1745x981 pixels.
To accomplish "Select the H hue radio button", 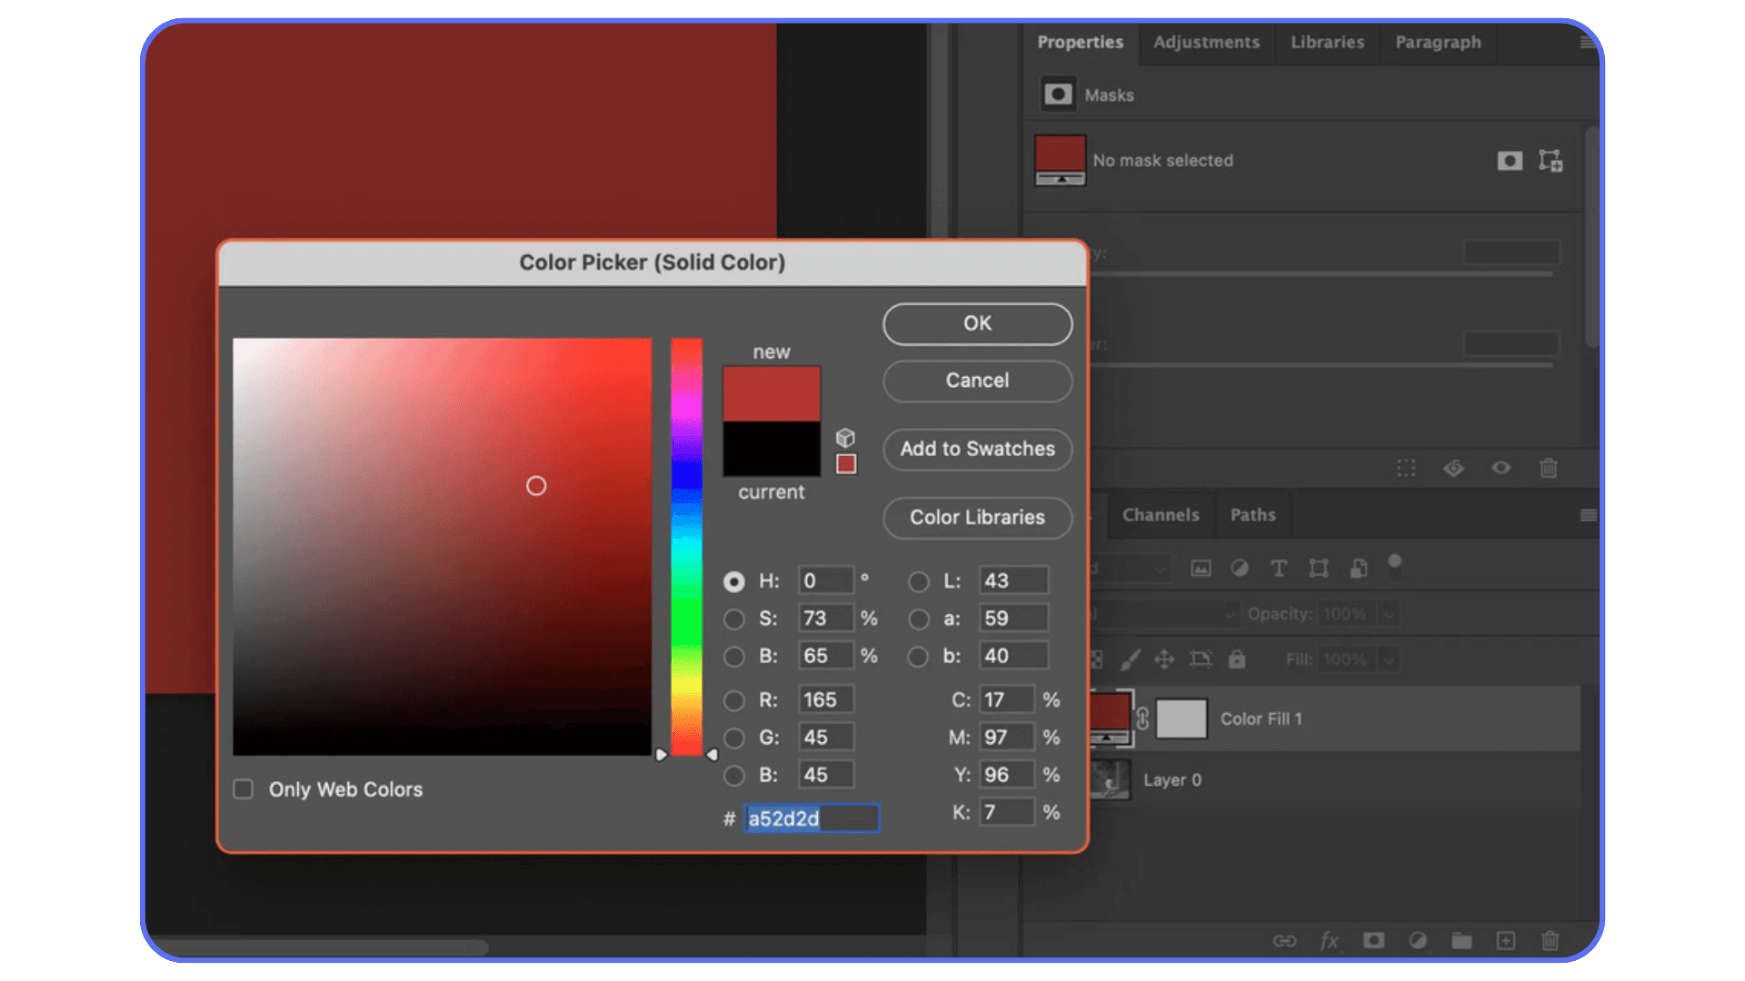I will pyautogui.click(x=734, y=581).
